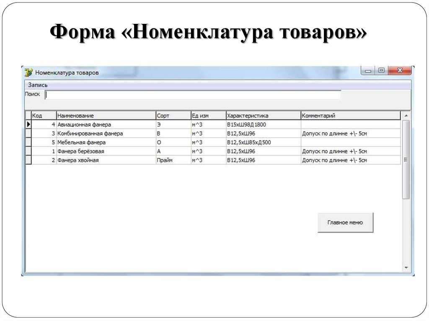Click the application icon in the title bar

click(x=29, y=71)
